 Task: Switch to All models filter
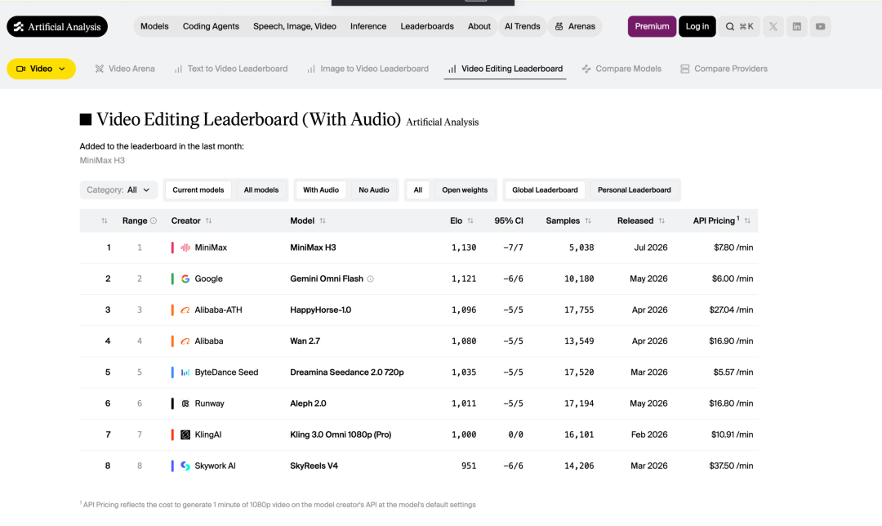[x=261, y=190]
